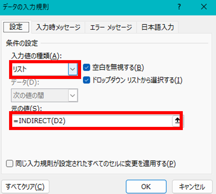Expand the greyed-out 次の値の間 dropdown
The width and height of the screenshot is (216, 194).
point(73,95)
